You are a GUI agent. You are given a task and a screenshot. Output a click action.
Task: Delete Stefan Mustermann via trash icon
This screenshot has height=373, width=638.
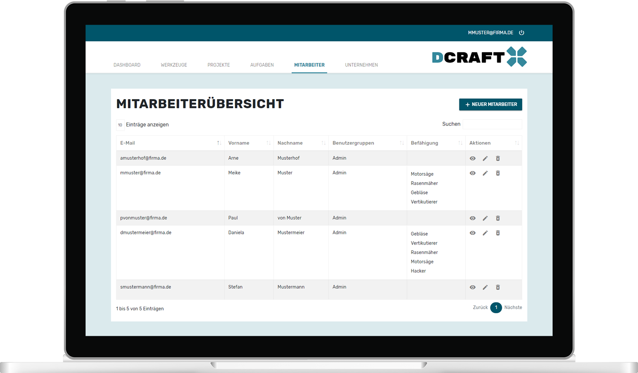point(498,288)
